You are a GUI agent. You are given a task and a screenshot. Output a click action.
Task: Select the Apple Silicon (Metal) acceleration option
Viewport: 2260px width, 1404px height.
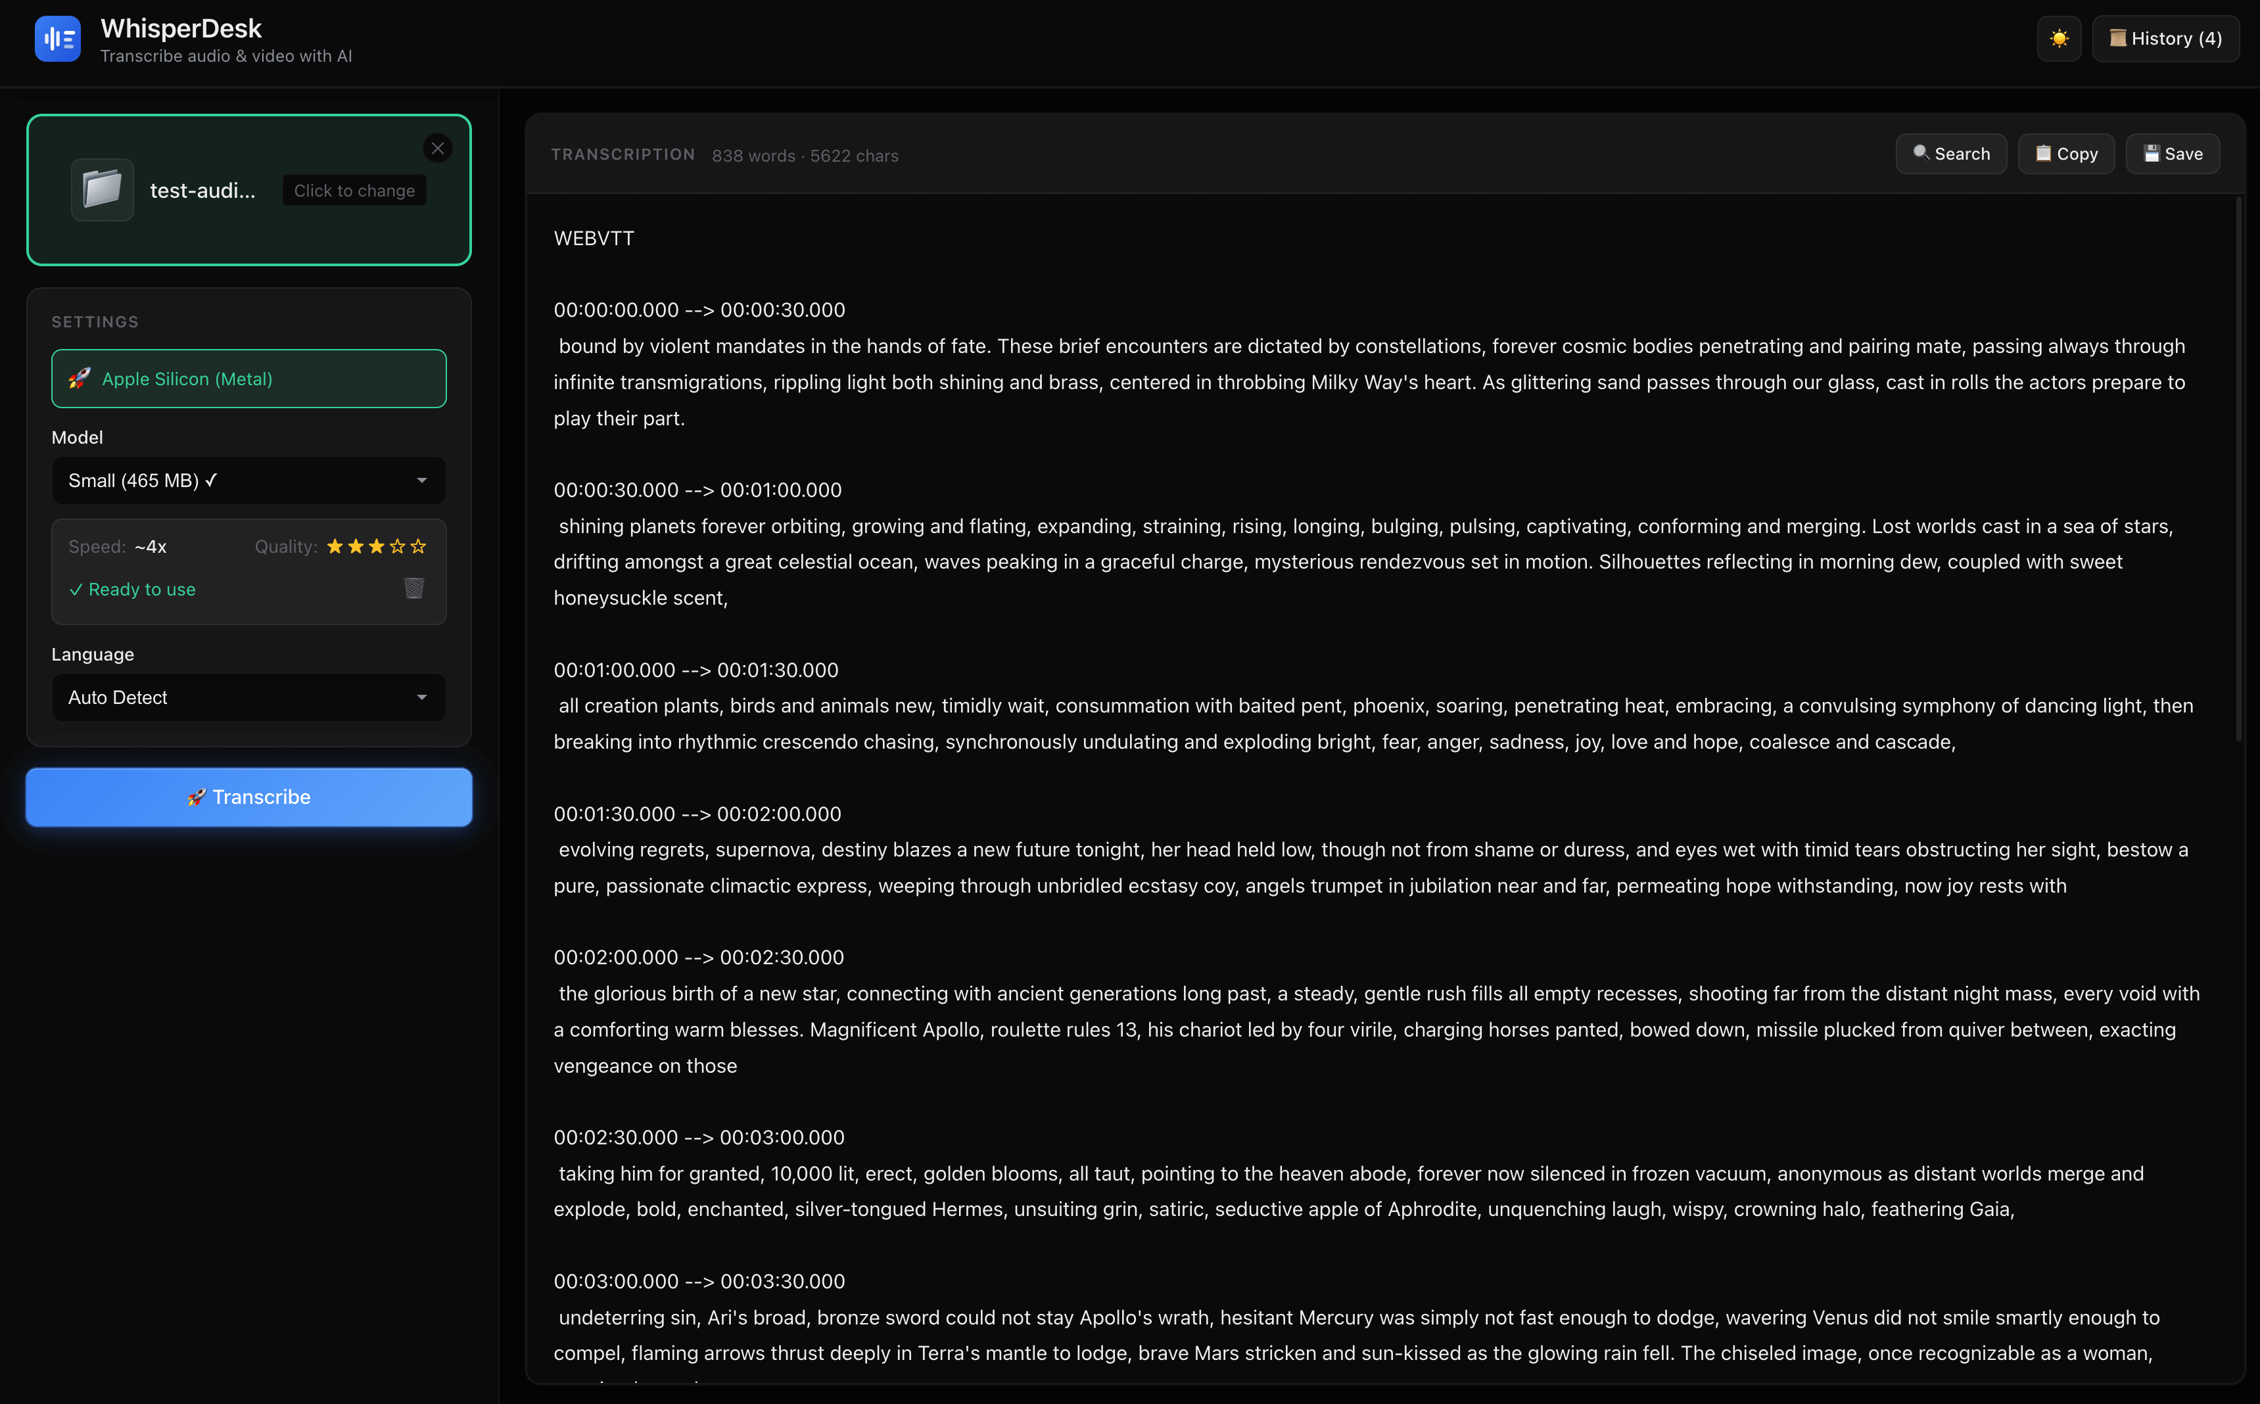pos(248,378)
